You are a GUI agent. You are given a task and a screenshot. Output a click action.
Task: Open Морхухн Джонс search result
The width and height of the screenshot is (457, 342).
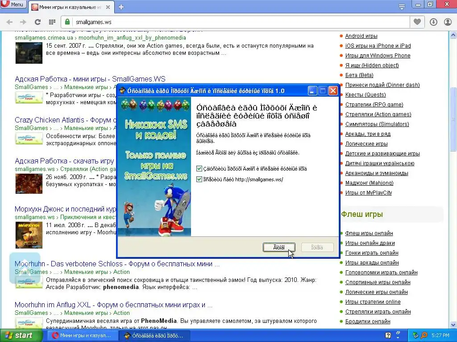point(66,209)
